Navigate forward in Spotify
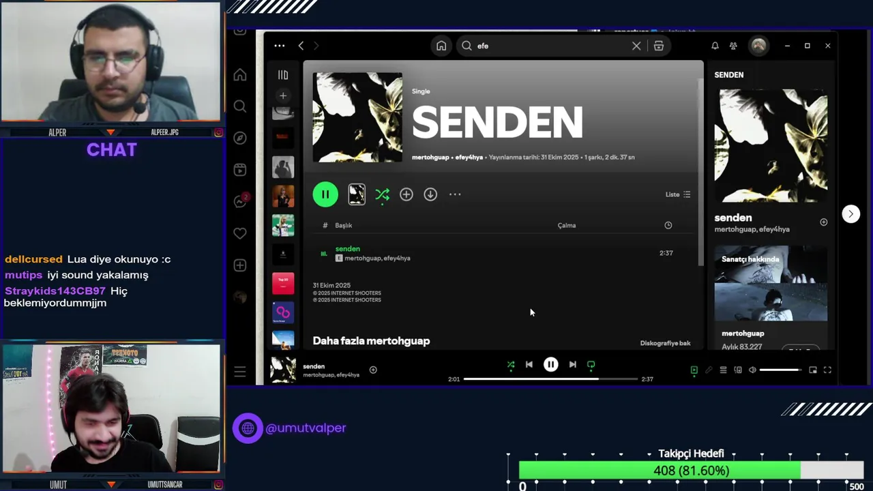Image resolution: width=873 pixels, height=491 pixels. [316, 46]
